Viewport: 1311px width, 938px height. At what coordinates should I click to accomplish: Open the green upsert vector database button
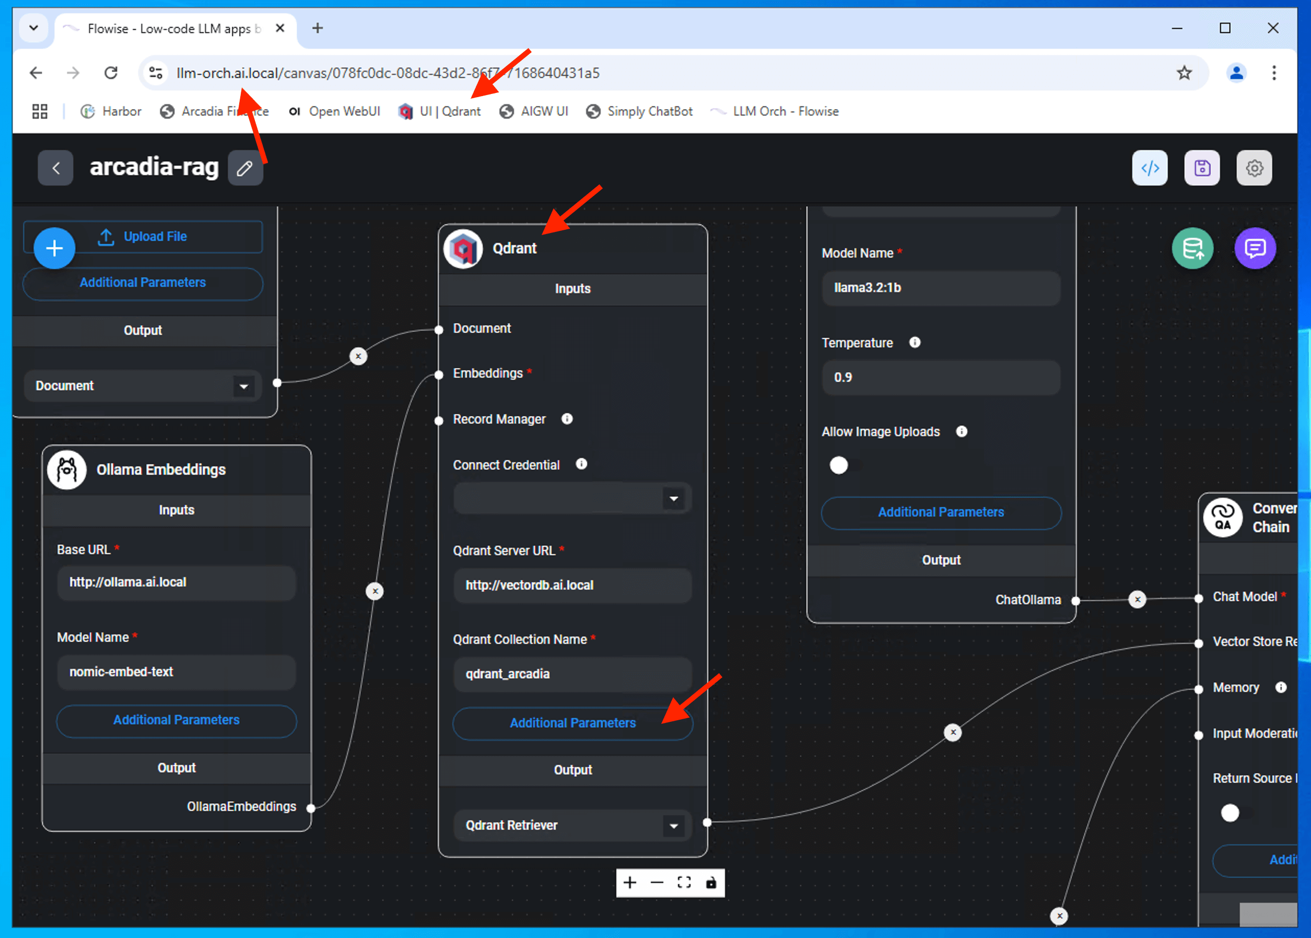(1192, 249)
